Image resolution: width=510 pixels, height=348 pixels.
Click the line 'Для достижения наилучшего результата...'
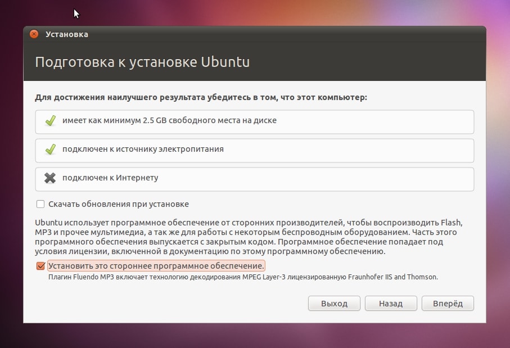[x=201, y=97]
